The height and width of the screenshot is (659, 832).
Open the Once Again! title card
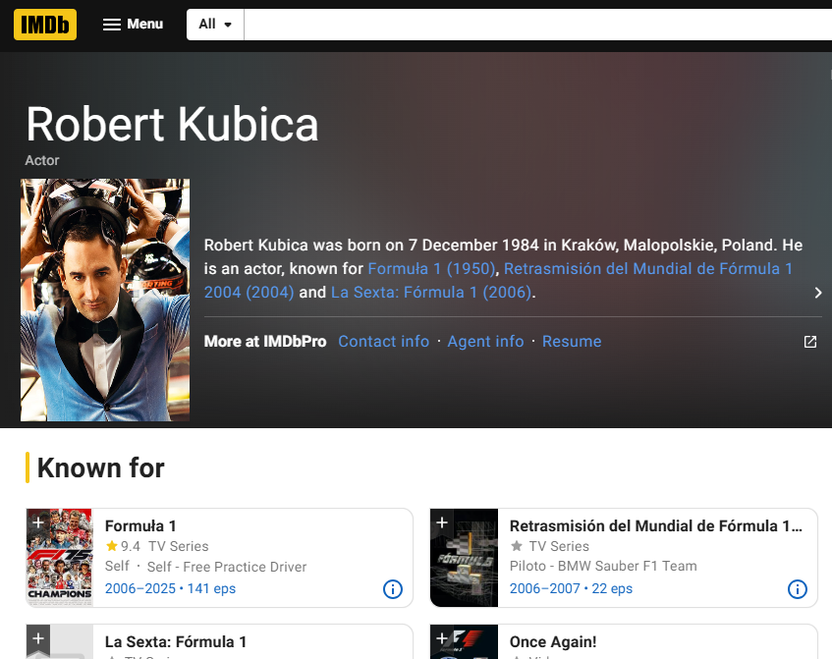point(552,642)
